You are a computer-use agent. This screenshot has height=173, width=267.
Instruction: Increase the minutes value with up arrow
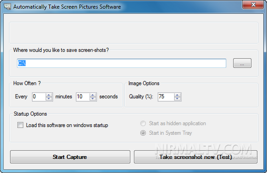coord(49,95)
